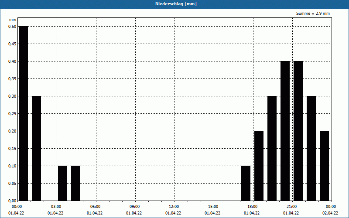349x218 pixels.
Task: Click the 00:00 time label above 01.04.22
Action: click(x=17, y=207)
